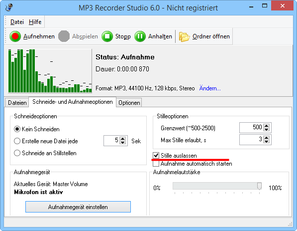Select the Erstelle neue Datei jede option
Viewport: 297px width, 231px height.
tap(17, 141)
